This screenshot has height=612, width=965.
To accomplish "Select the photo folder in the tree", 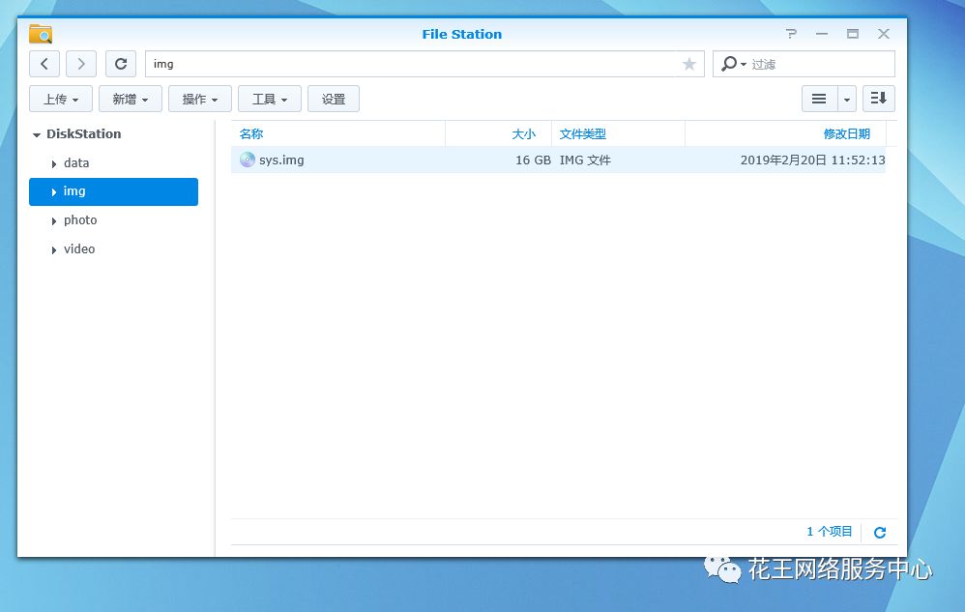I will [80, 220].
